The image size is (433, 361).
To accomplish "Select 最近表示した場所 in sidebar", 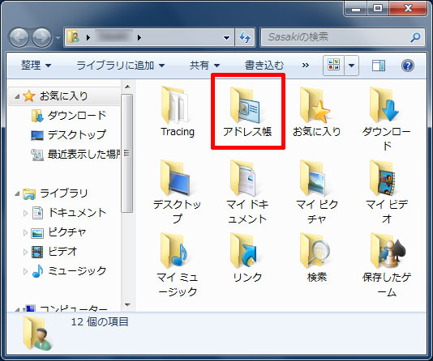I will point(76,155).
